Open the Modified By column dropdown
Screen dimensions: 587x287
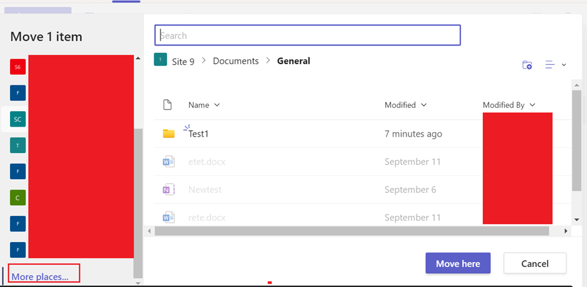point(532,105)
